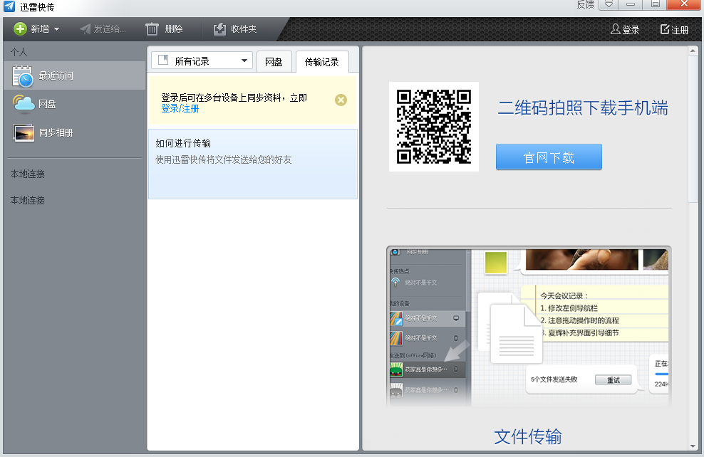Open the 同步相册 photo icon
The image size is (704, 457).
coord(24,132)
